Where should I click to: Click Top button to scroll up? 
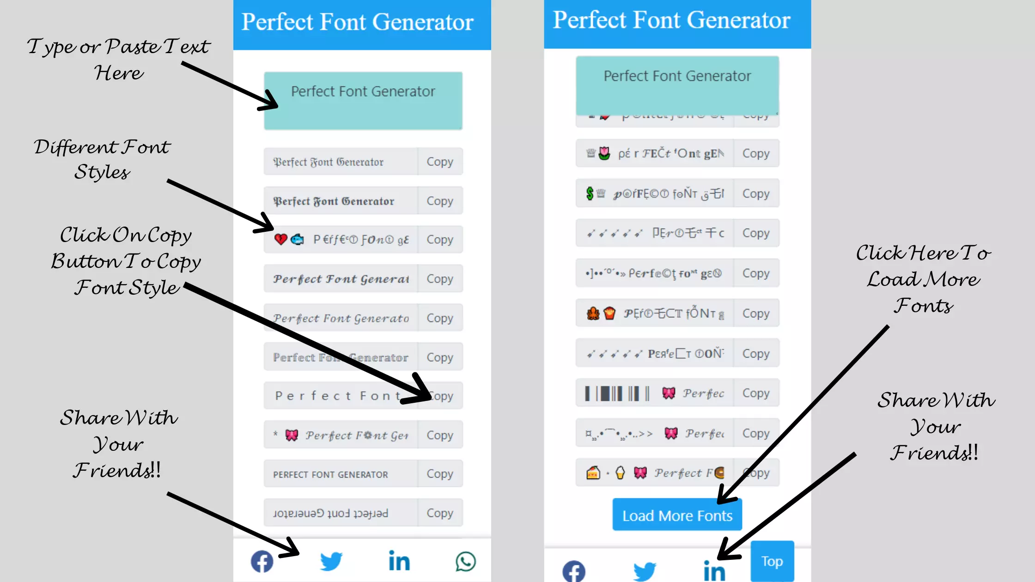pyautogui.click(x=772, y=561)
